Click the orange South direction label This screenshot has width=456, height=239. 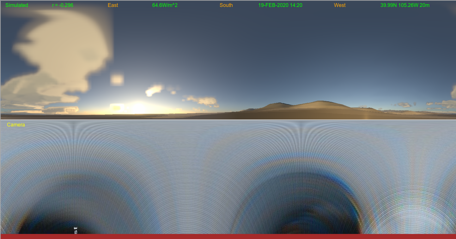point(226,5)
